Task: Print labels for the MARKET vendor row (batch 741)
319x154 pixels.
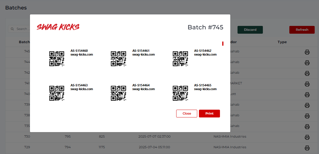Action: pos(307,84)
